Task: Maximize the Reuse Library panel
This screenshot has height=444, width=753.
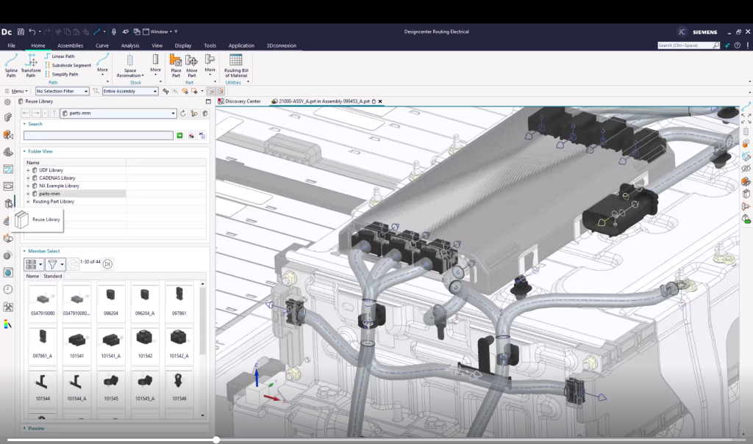Action: pyautogui.click(x=208, y=101)
